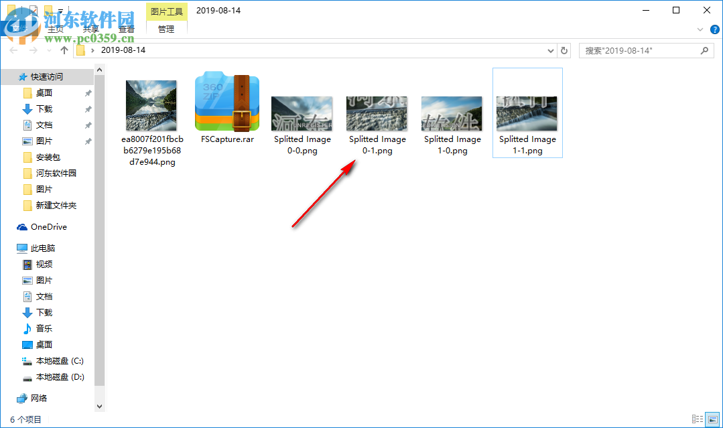Viewport: 723px width, 428px height.
Task: Select 快速访问 in the navigation pane
Action: tap(47, 77)
